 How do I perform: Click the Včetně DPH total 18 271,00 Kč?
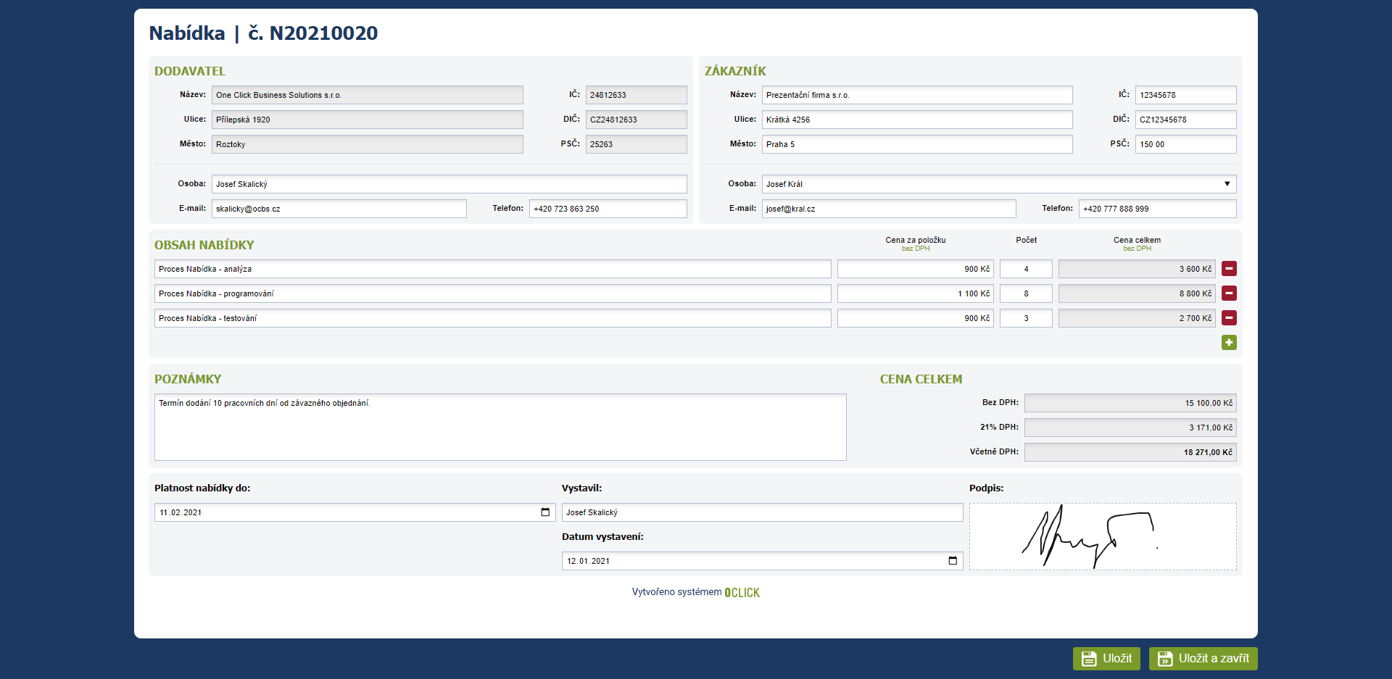1130,452
